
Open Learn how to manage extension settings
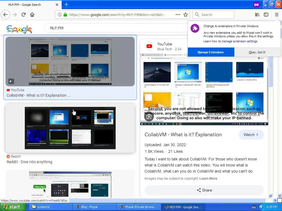[x=230, y=41]
